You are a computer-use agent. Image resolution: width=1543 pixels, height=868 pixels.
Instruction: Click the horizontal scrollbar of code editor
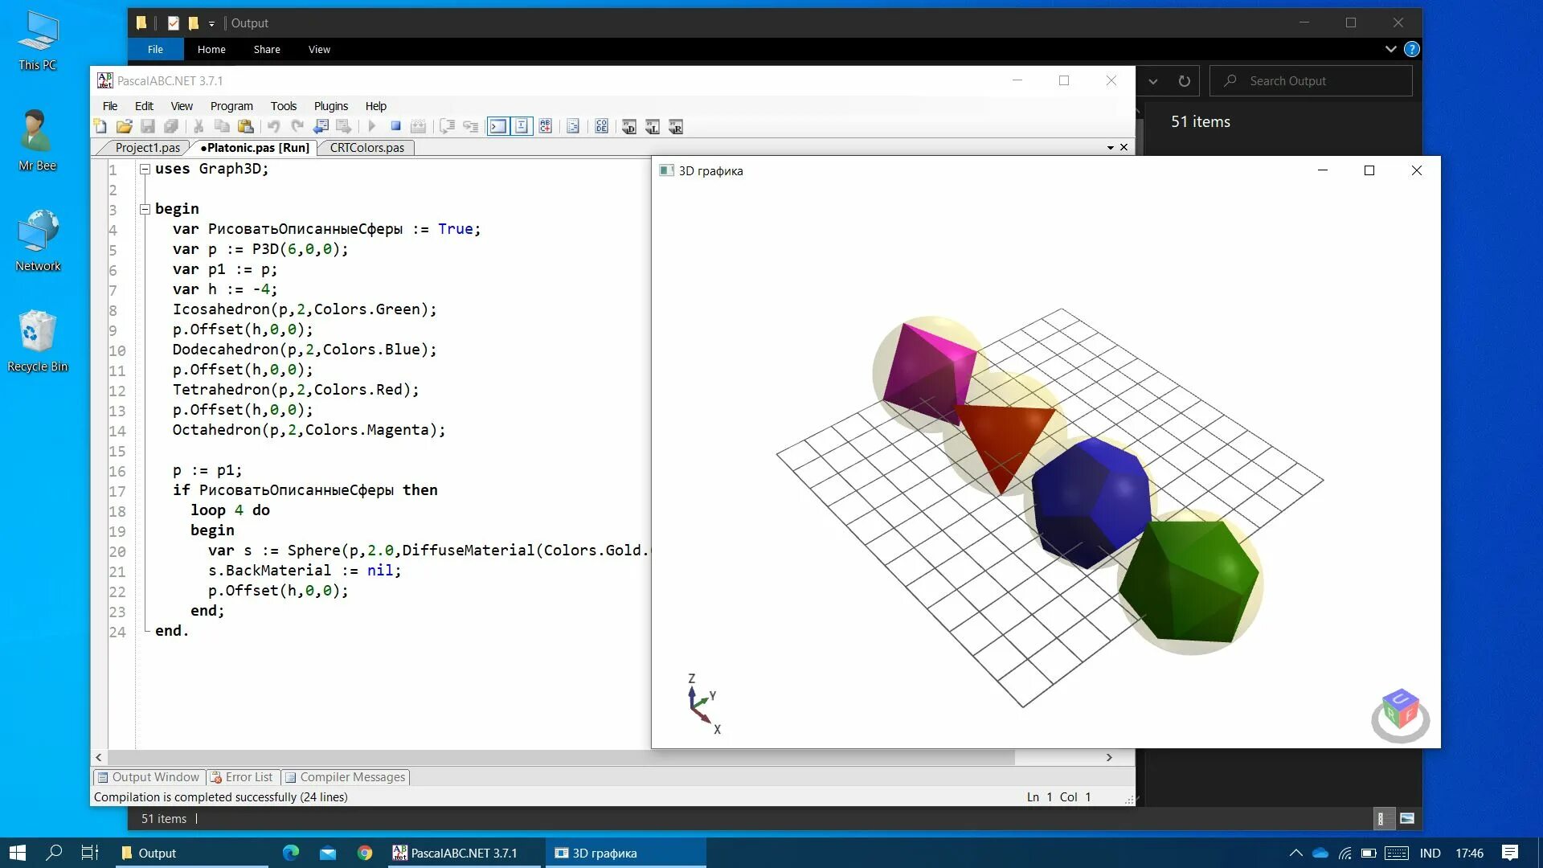click(563, 757)
